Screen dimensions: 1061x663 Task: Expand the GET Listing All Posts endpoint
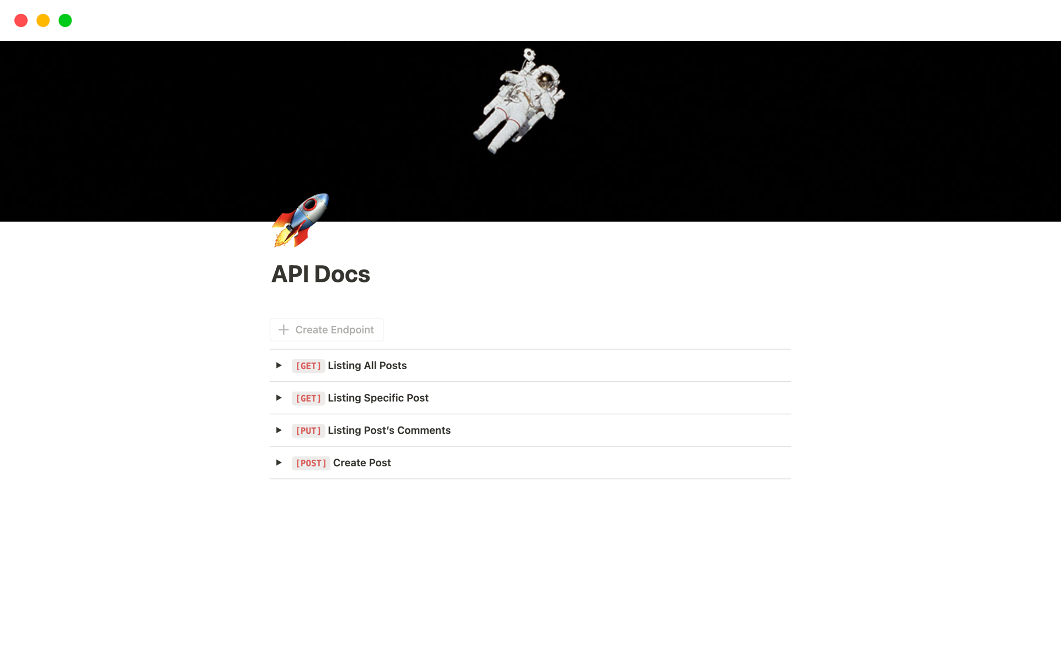pos(280,365)
